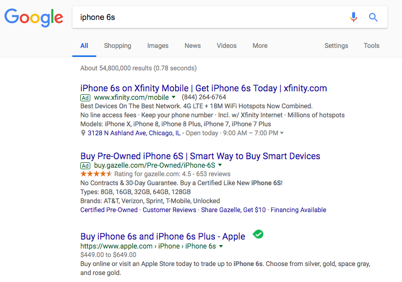Click the green checkmark beside Apple result
This screenshot has width=402, height=282.
click(258, 234)
